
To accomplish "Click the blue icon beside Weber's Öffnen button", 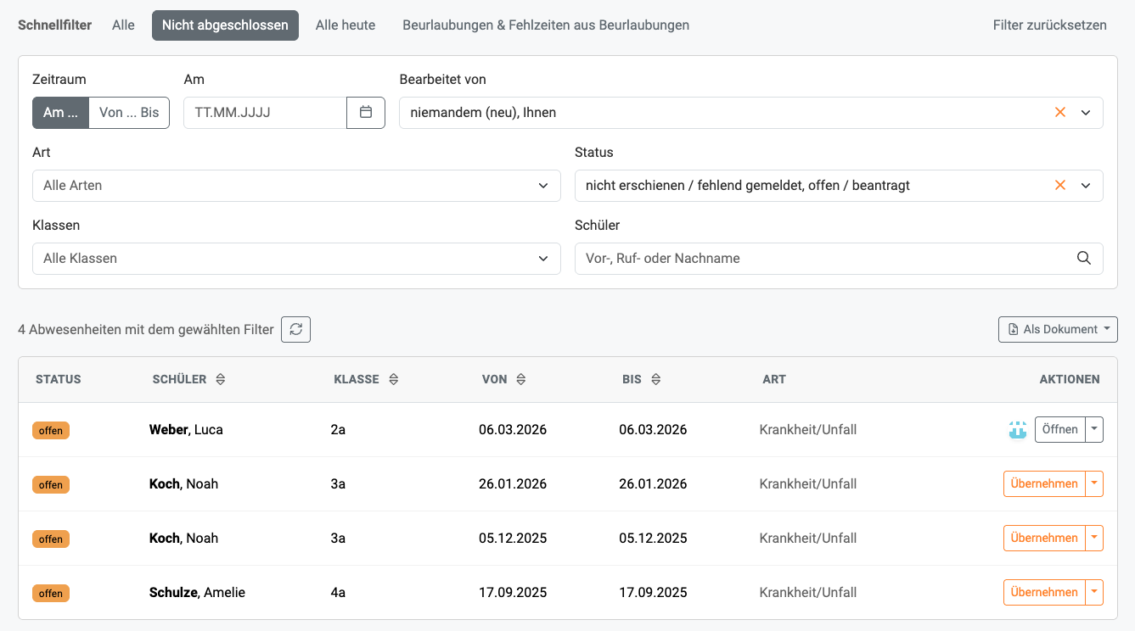I will (1017, 430).
